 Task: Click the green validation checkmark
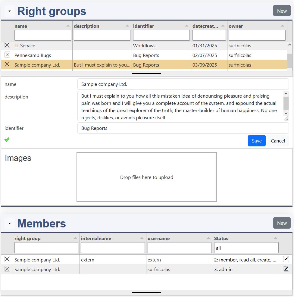(7, 139)
